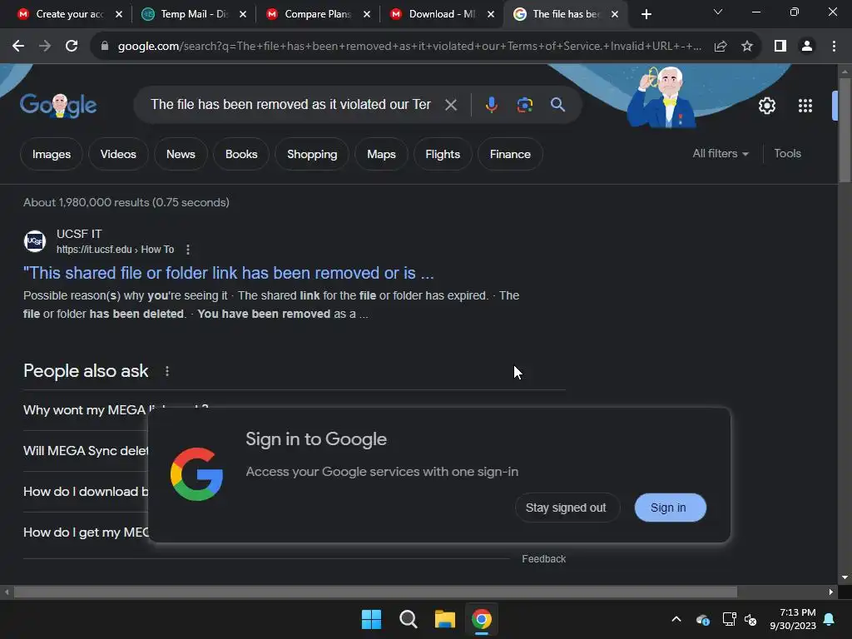The image size is (852, 639).
Task: Share this page from the address bar
Action: click(721, 47)
